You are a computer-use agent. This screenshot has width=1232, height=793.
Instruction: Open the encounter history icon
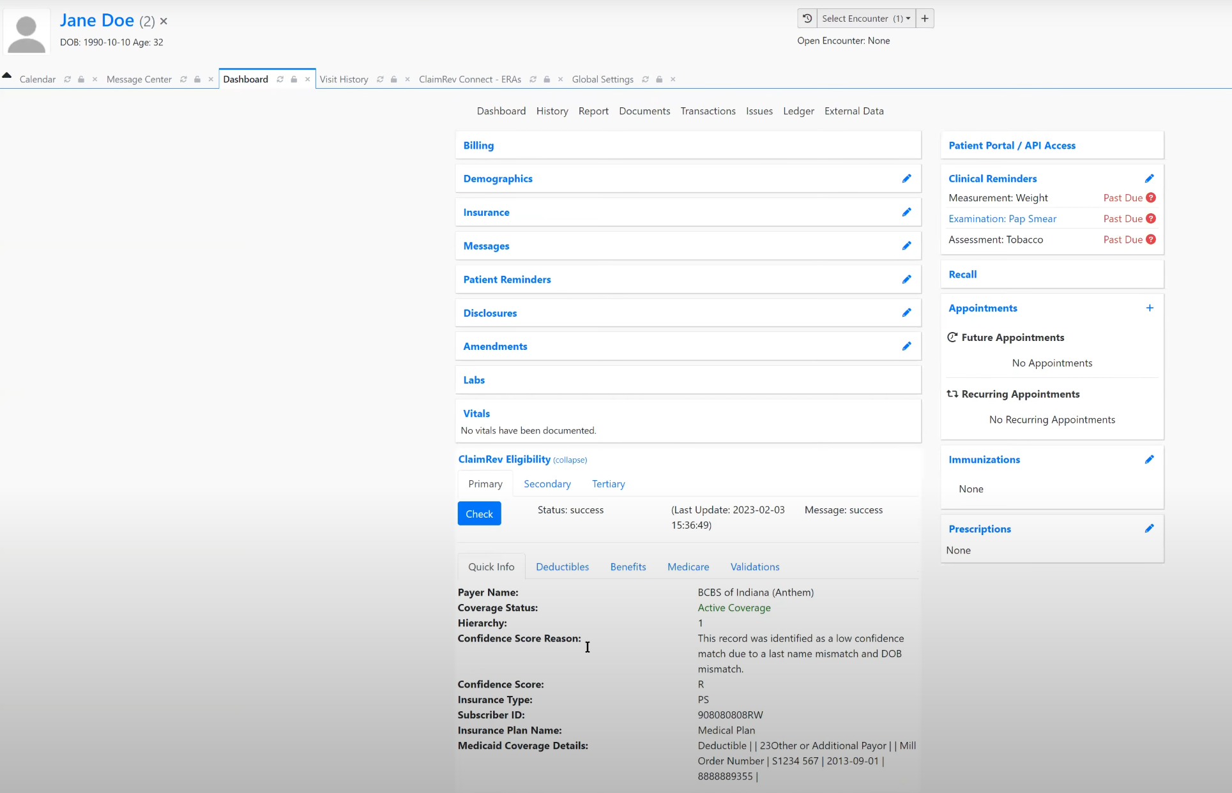tap(807, 18)
